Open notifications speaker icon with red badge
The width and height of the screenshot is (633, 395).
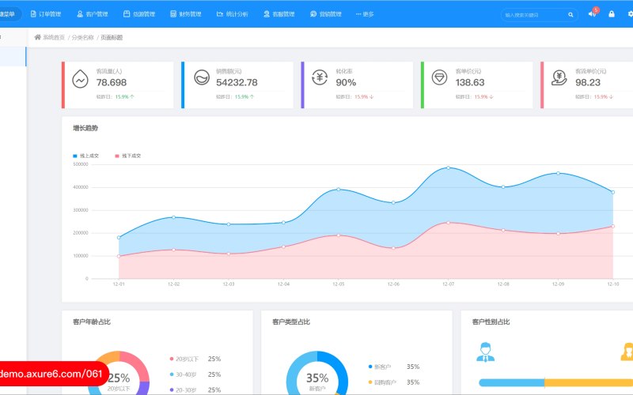click(x=593, y=13)
